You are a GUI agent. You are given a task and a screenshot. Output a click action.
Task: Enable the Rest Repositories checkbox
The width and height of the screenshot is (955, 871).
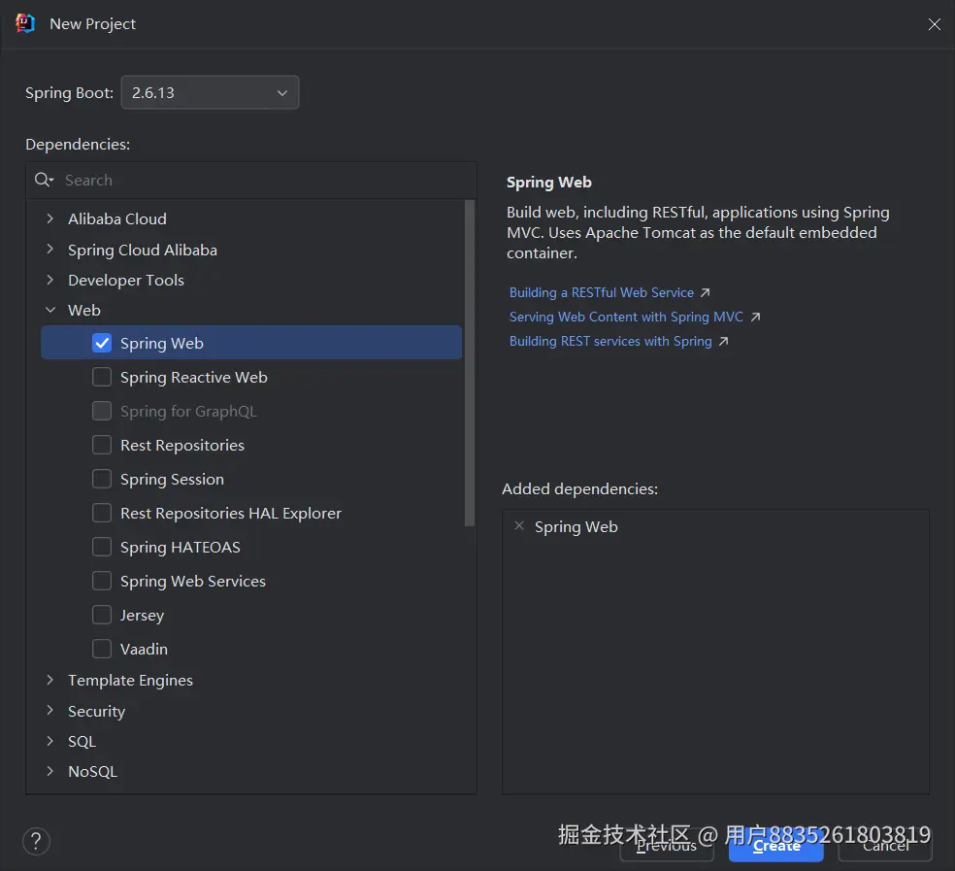pyautogui.click(x=102, y=445)
